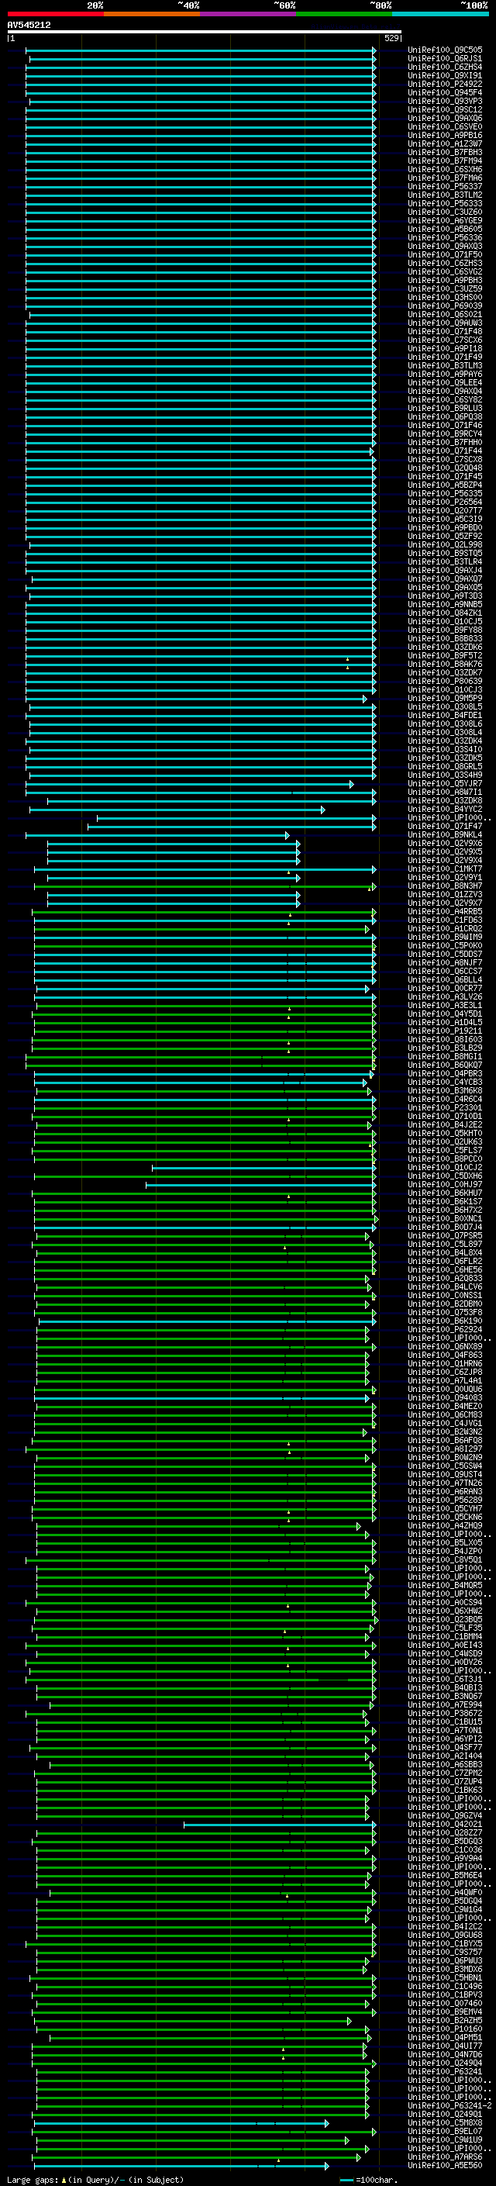Select hit label UniRef100_Q9AUW3

coord(445,323)
